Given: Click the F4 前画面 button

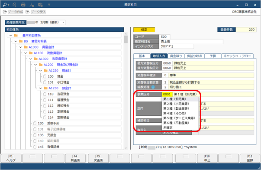Looking at the screenshot, I should [x=75, y=158].
